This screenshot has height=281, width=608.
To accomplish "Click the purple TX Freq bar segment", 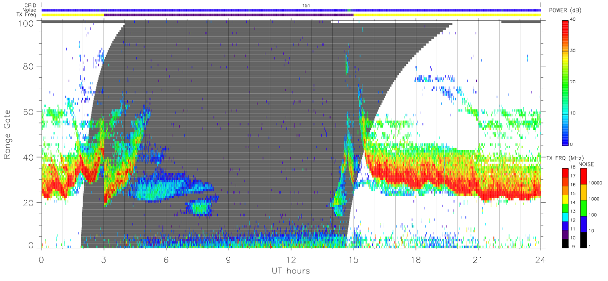I will [229, 15].
